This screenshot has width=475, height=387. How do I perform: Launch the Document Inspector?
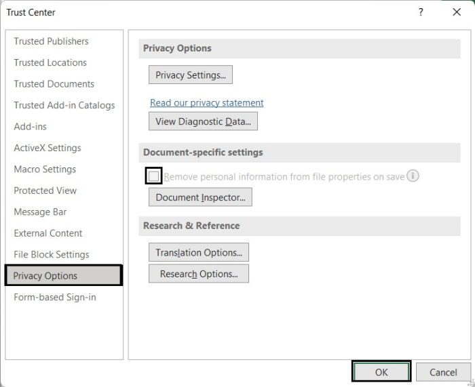(200, 198)
